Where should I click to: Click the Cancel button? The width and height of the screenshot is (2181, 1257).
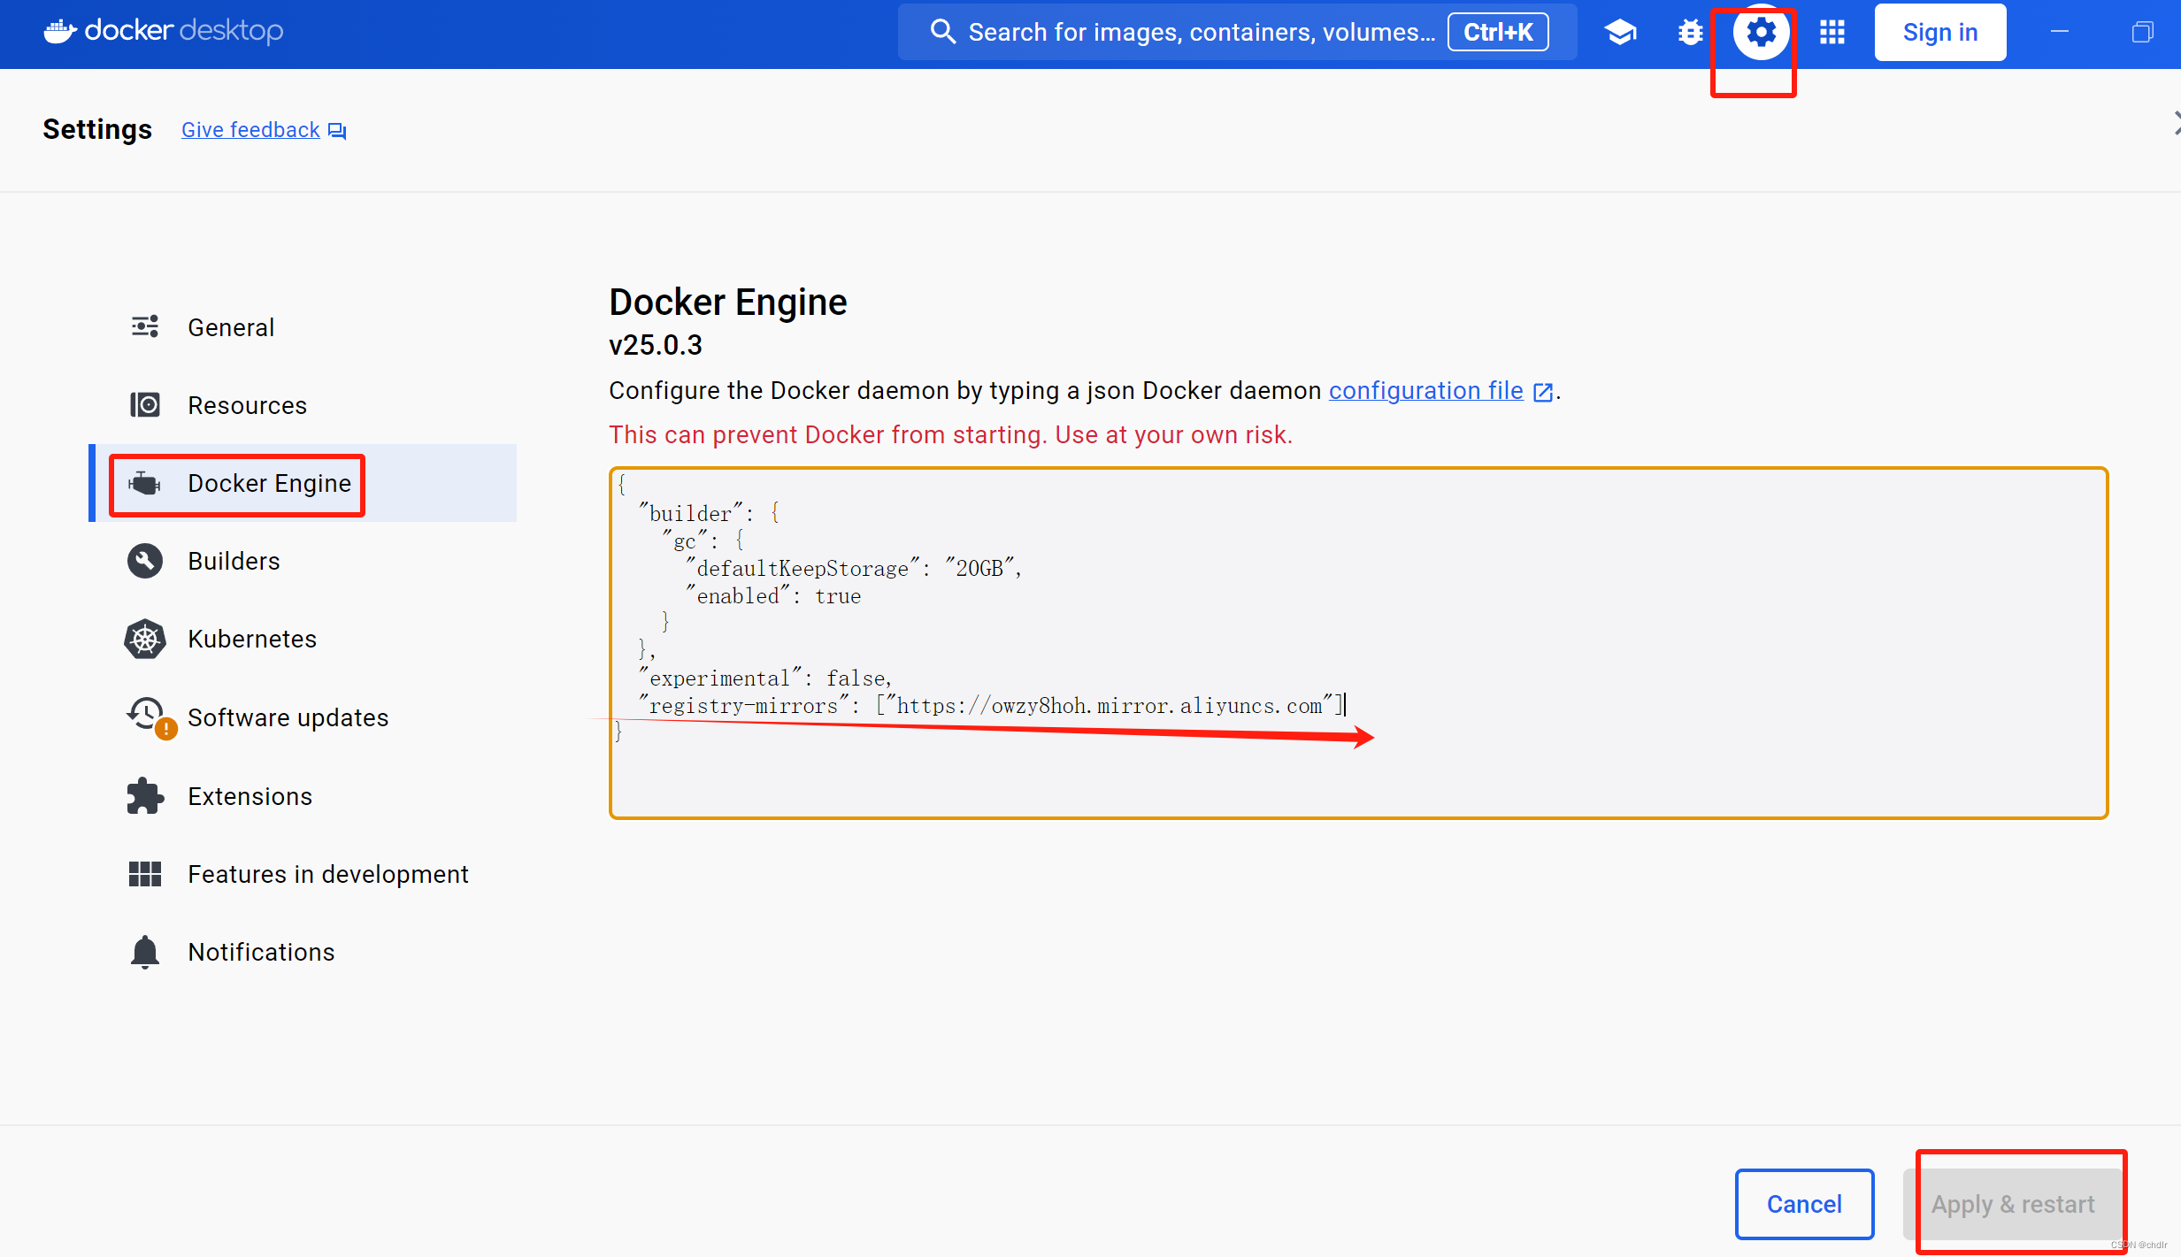1803,1204
